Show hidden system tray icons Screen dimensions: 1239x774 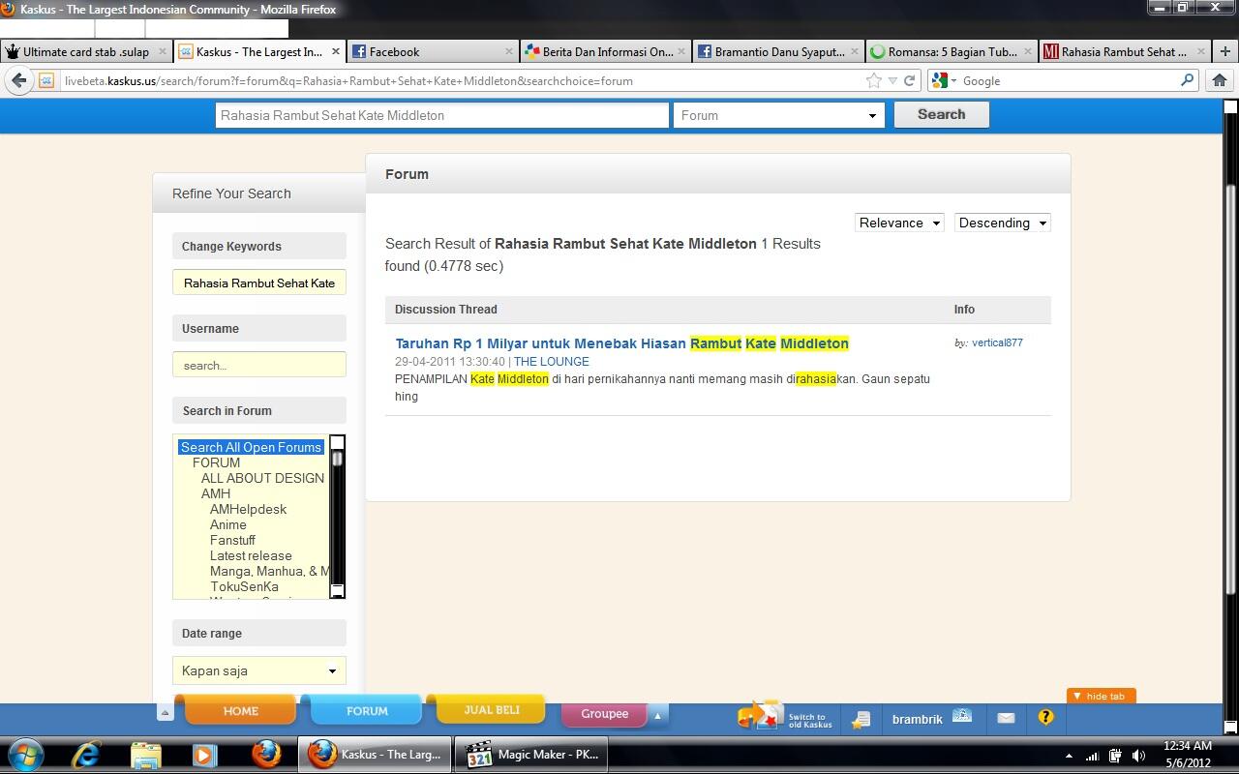pos(1069,756)
